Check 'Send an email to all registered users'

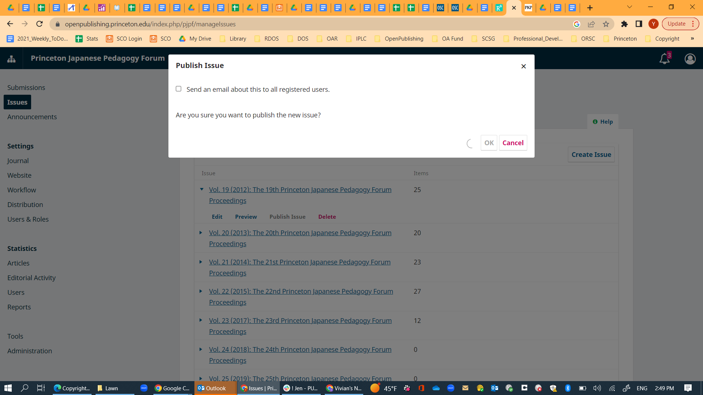(178, 89)
